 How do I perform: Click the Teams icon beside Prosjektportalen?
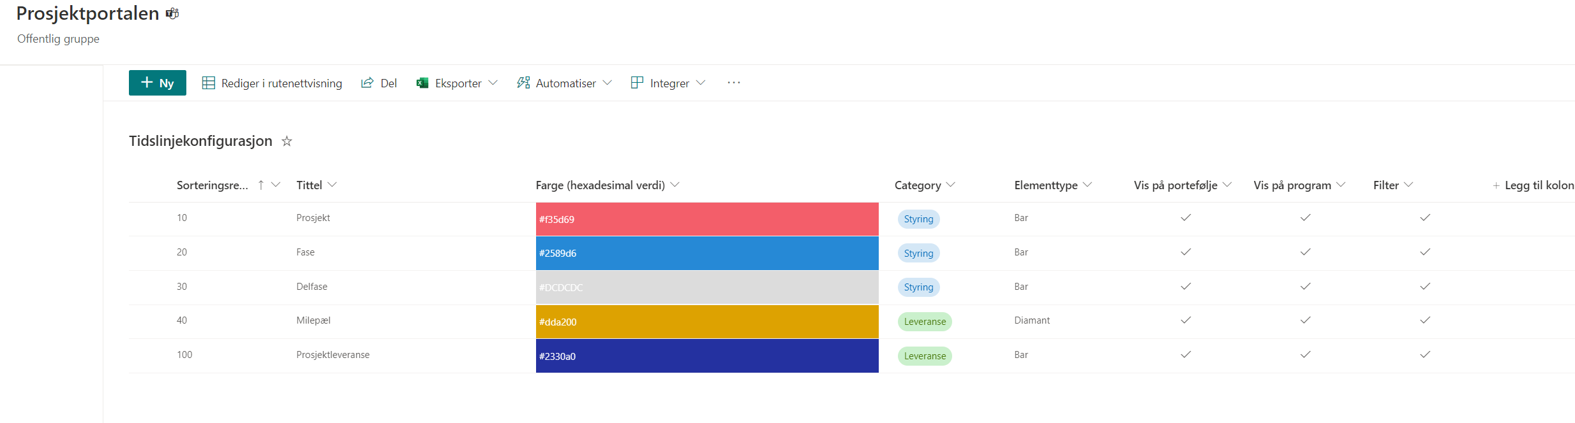point(172,13)
